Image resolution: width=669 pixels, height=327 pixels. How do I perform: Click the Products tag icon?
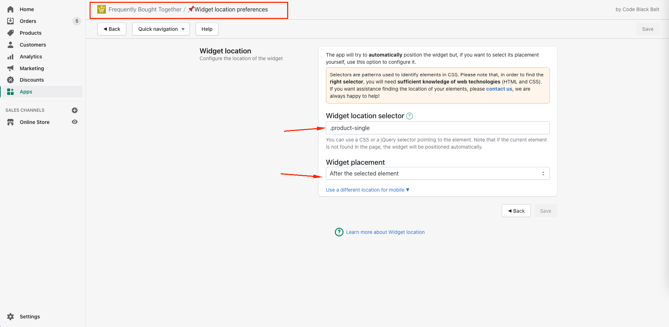[x=10, y=33]
